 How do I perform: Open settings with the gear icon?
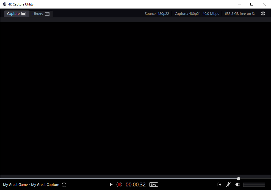[x=263, y=13]
